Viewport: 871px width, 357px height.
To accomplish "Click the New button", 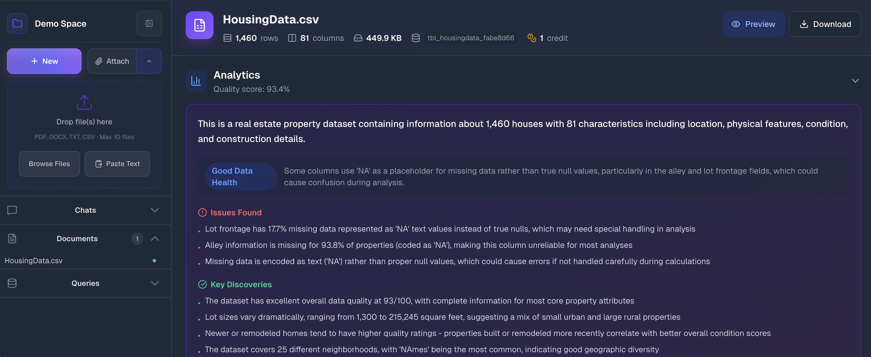I will coord(44,61).
